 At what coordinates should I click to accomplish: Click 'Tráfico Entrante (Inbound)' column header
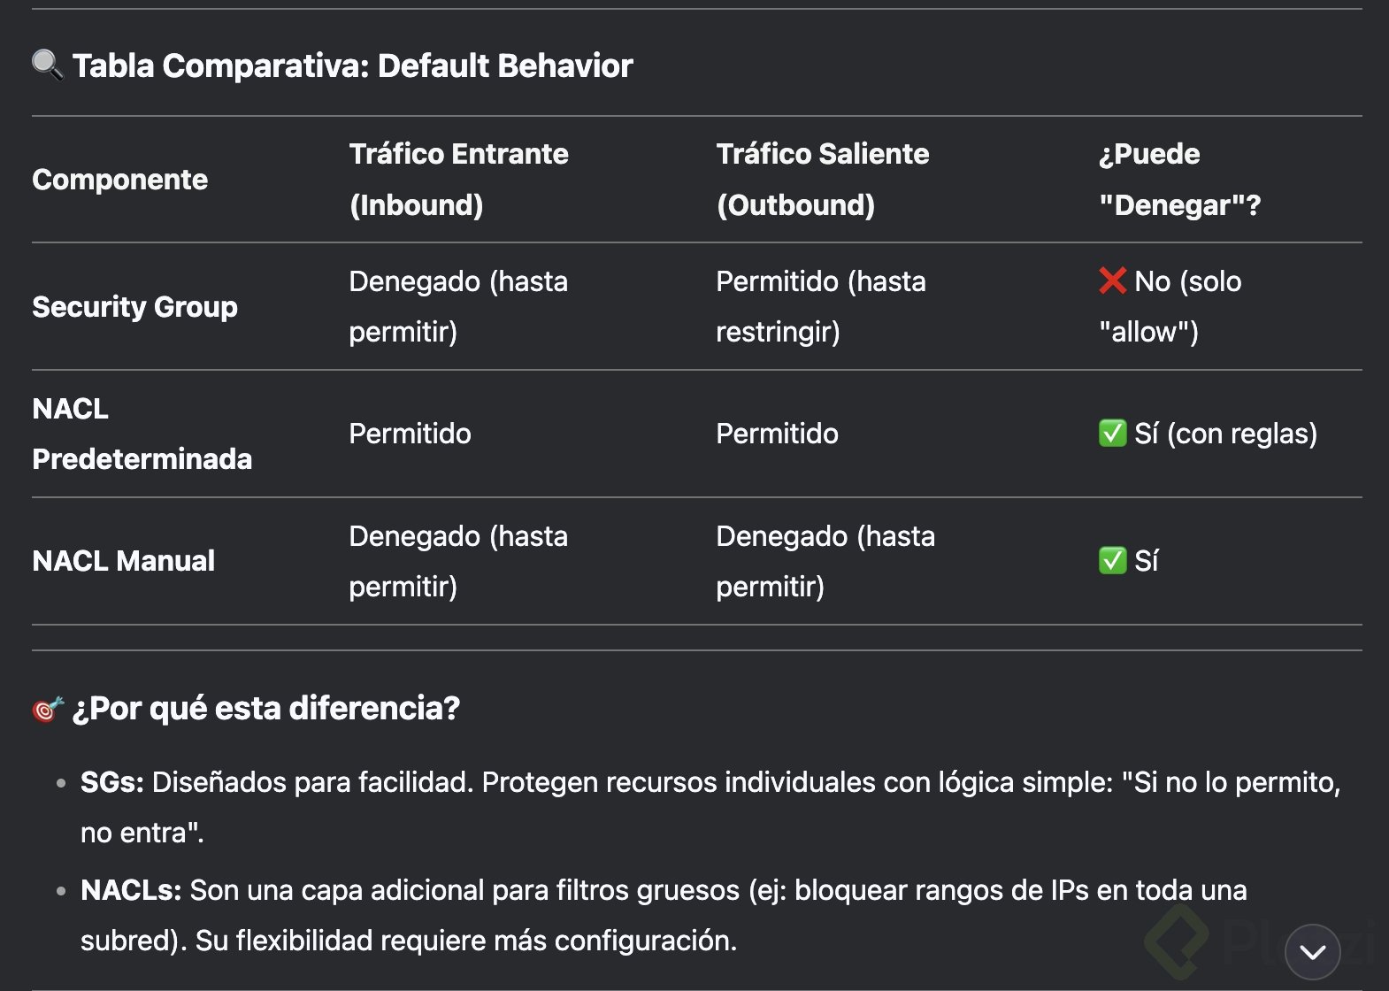coord(458,180)
